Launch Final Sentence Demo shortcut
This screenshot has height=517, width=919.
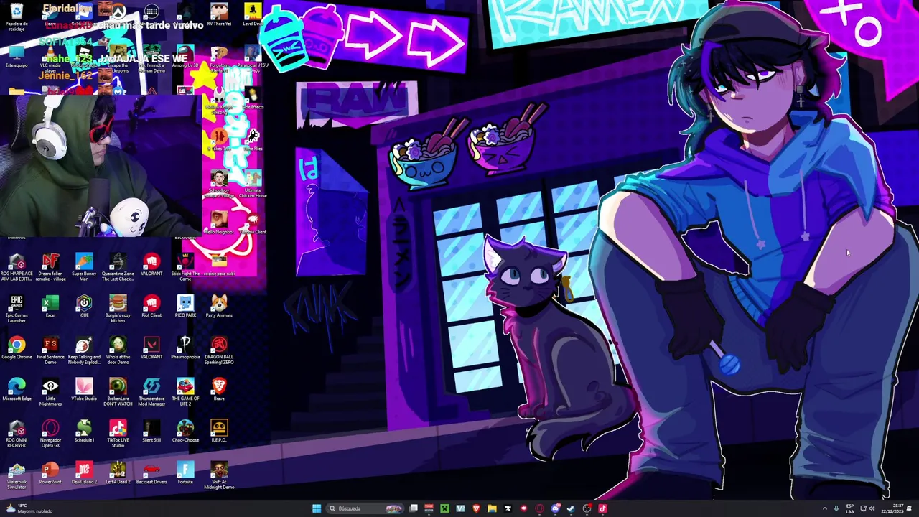coord(50,350)
